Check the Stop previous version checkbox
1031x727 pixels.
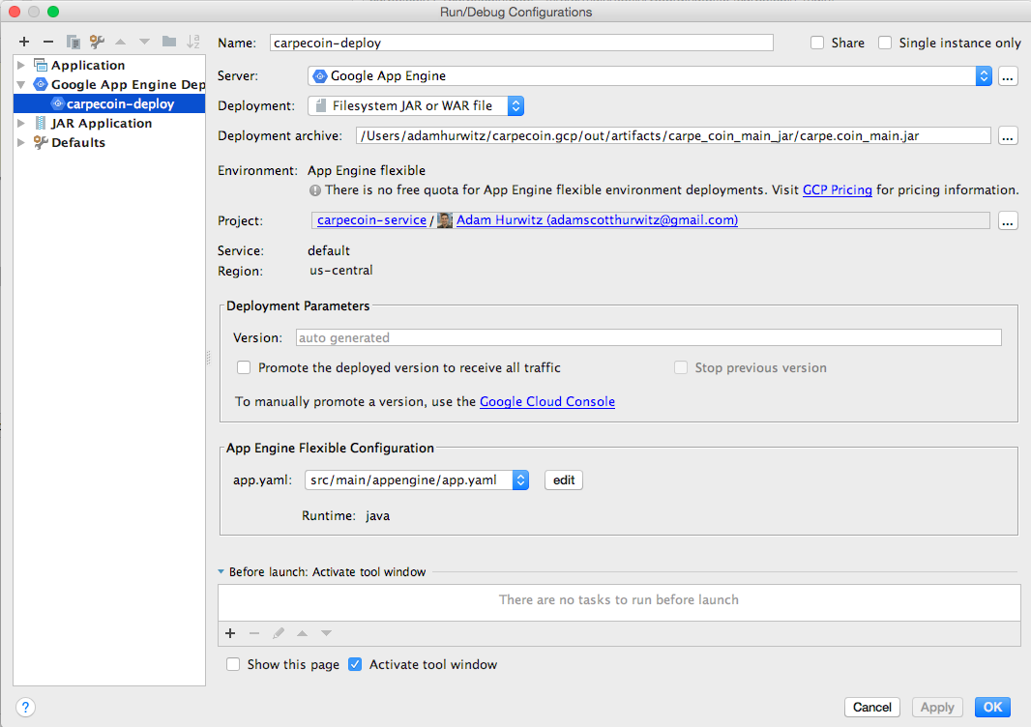point(681,367)
